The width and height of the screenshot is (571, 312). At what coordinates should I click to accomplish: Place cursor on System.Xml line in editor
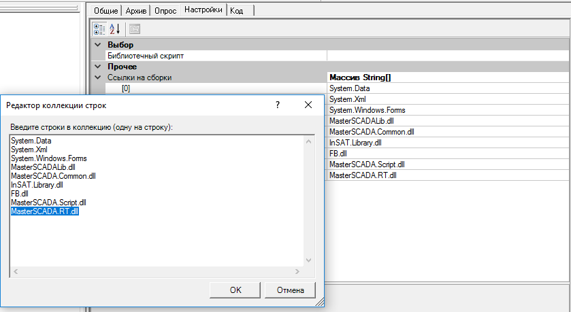[29, 150]
